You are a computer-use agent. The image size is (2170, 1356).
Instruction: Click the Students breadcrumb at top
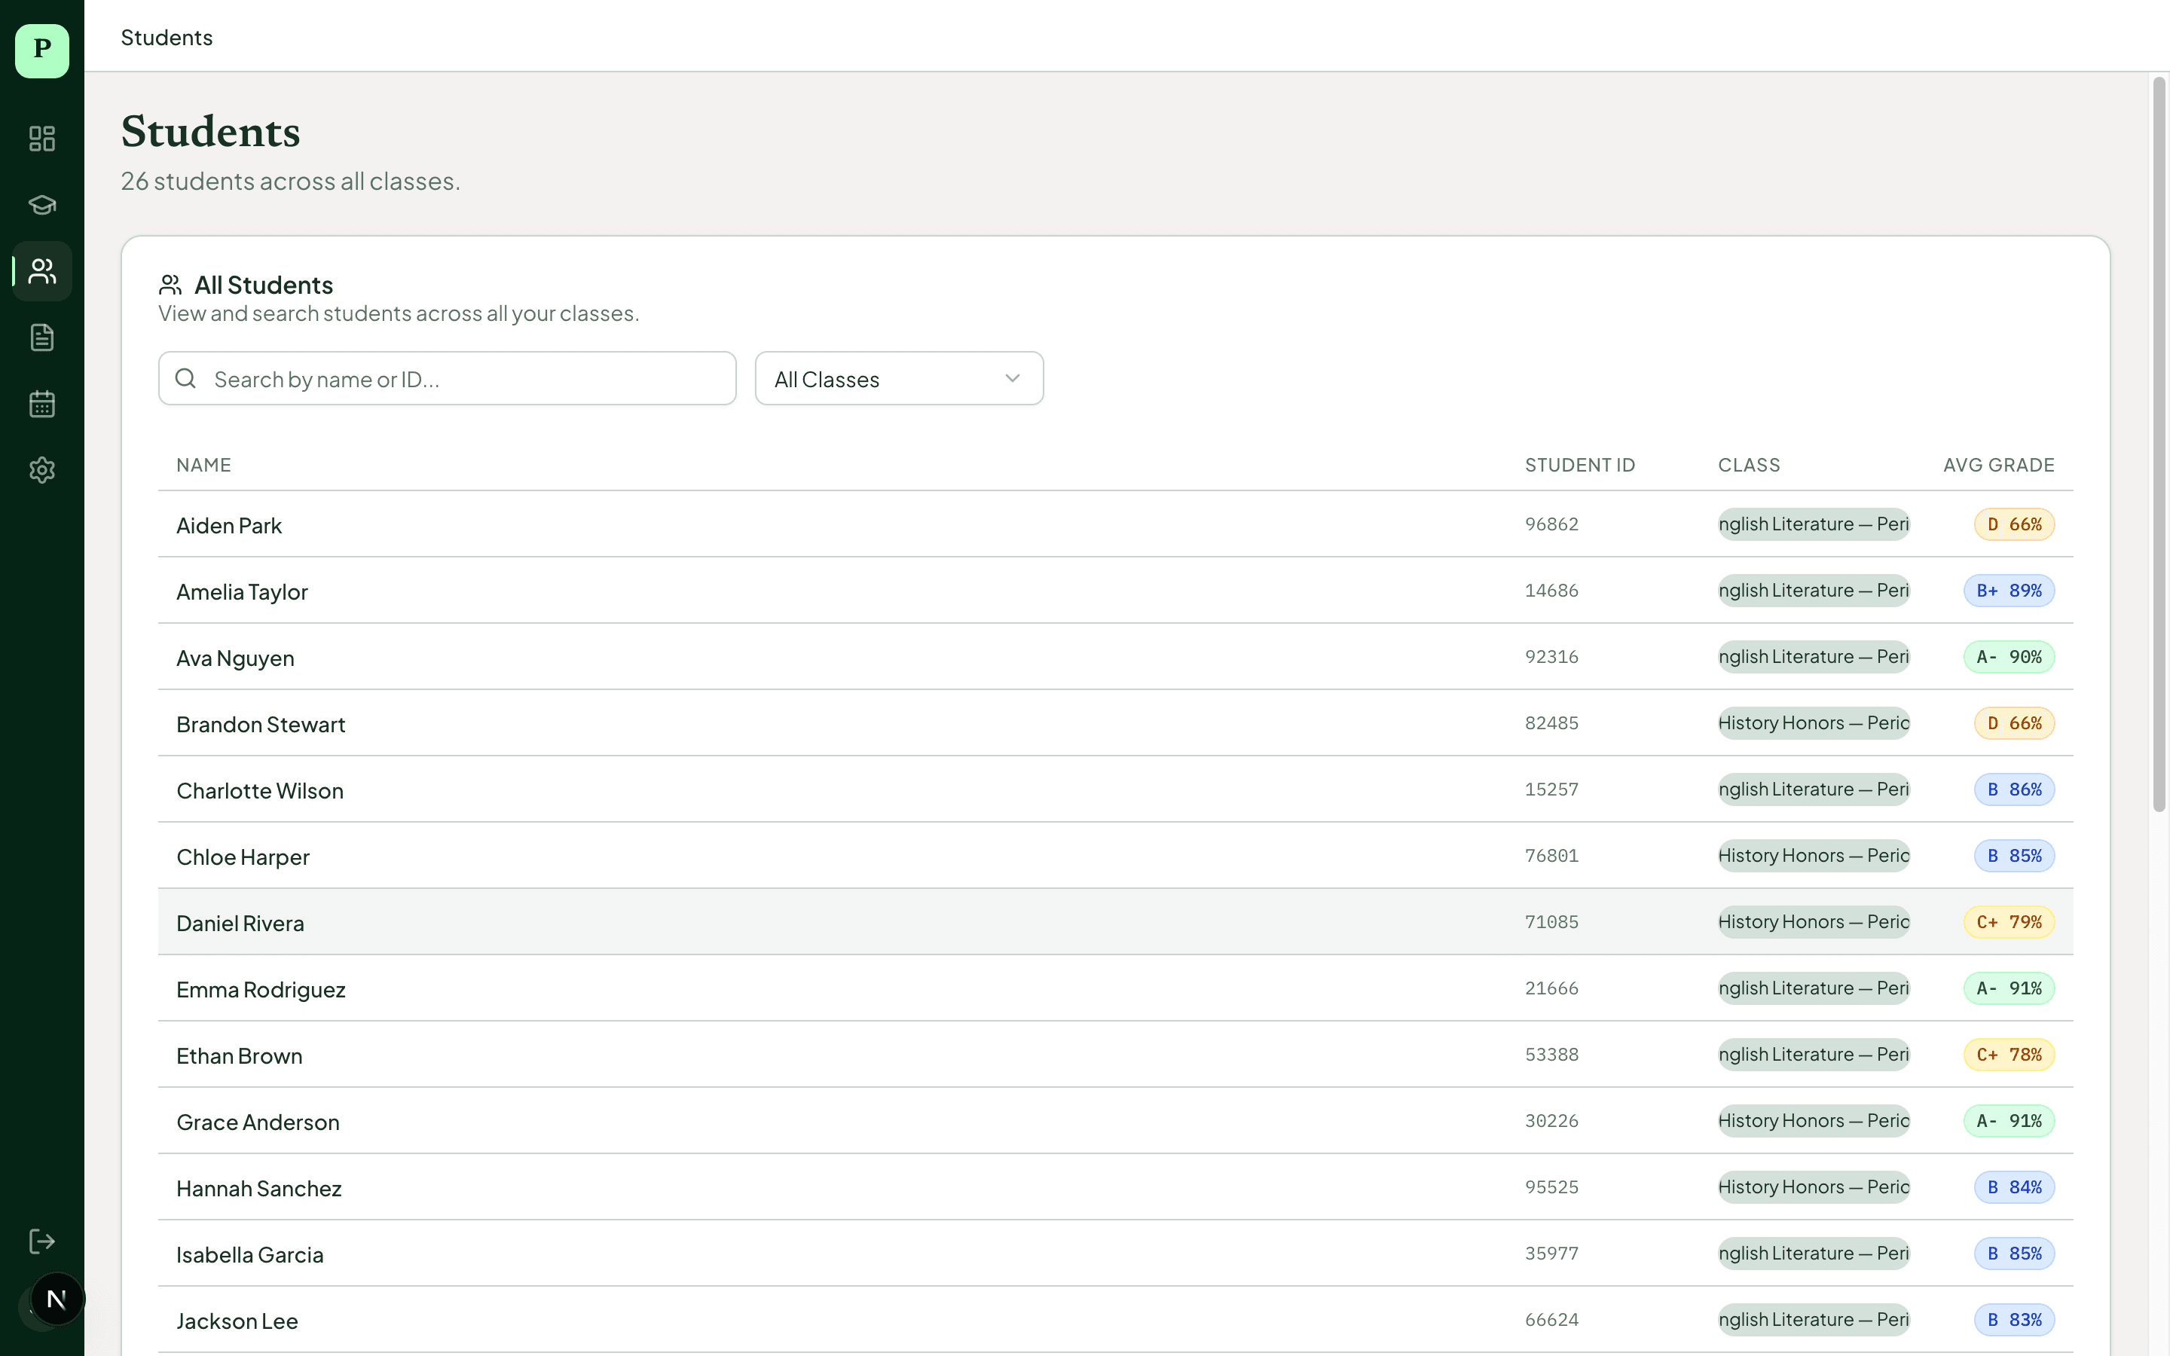(x=167, y=38)
